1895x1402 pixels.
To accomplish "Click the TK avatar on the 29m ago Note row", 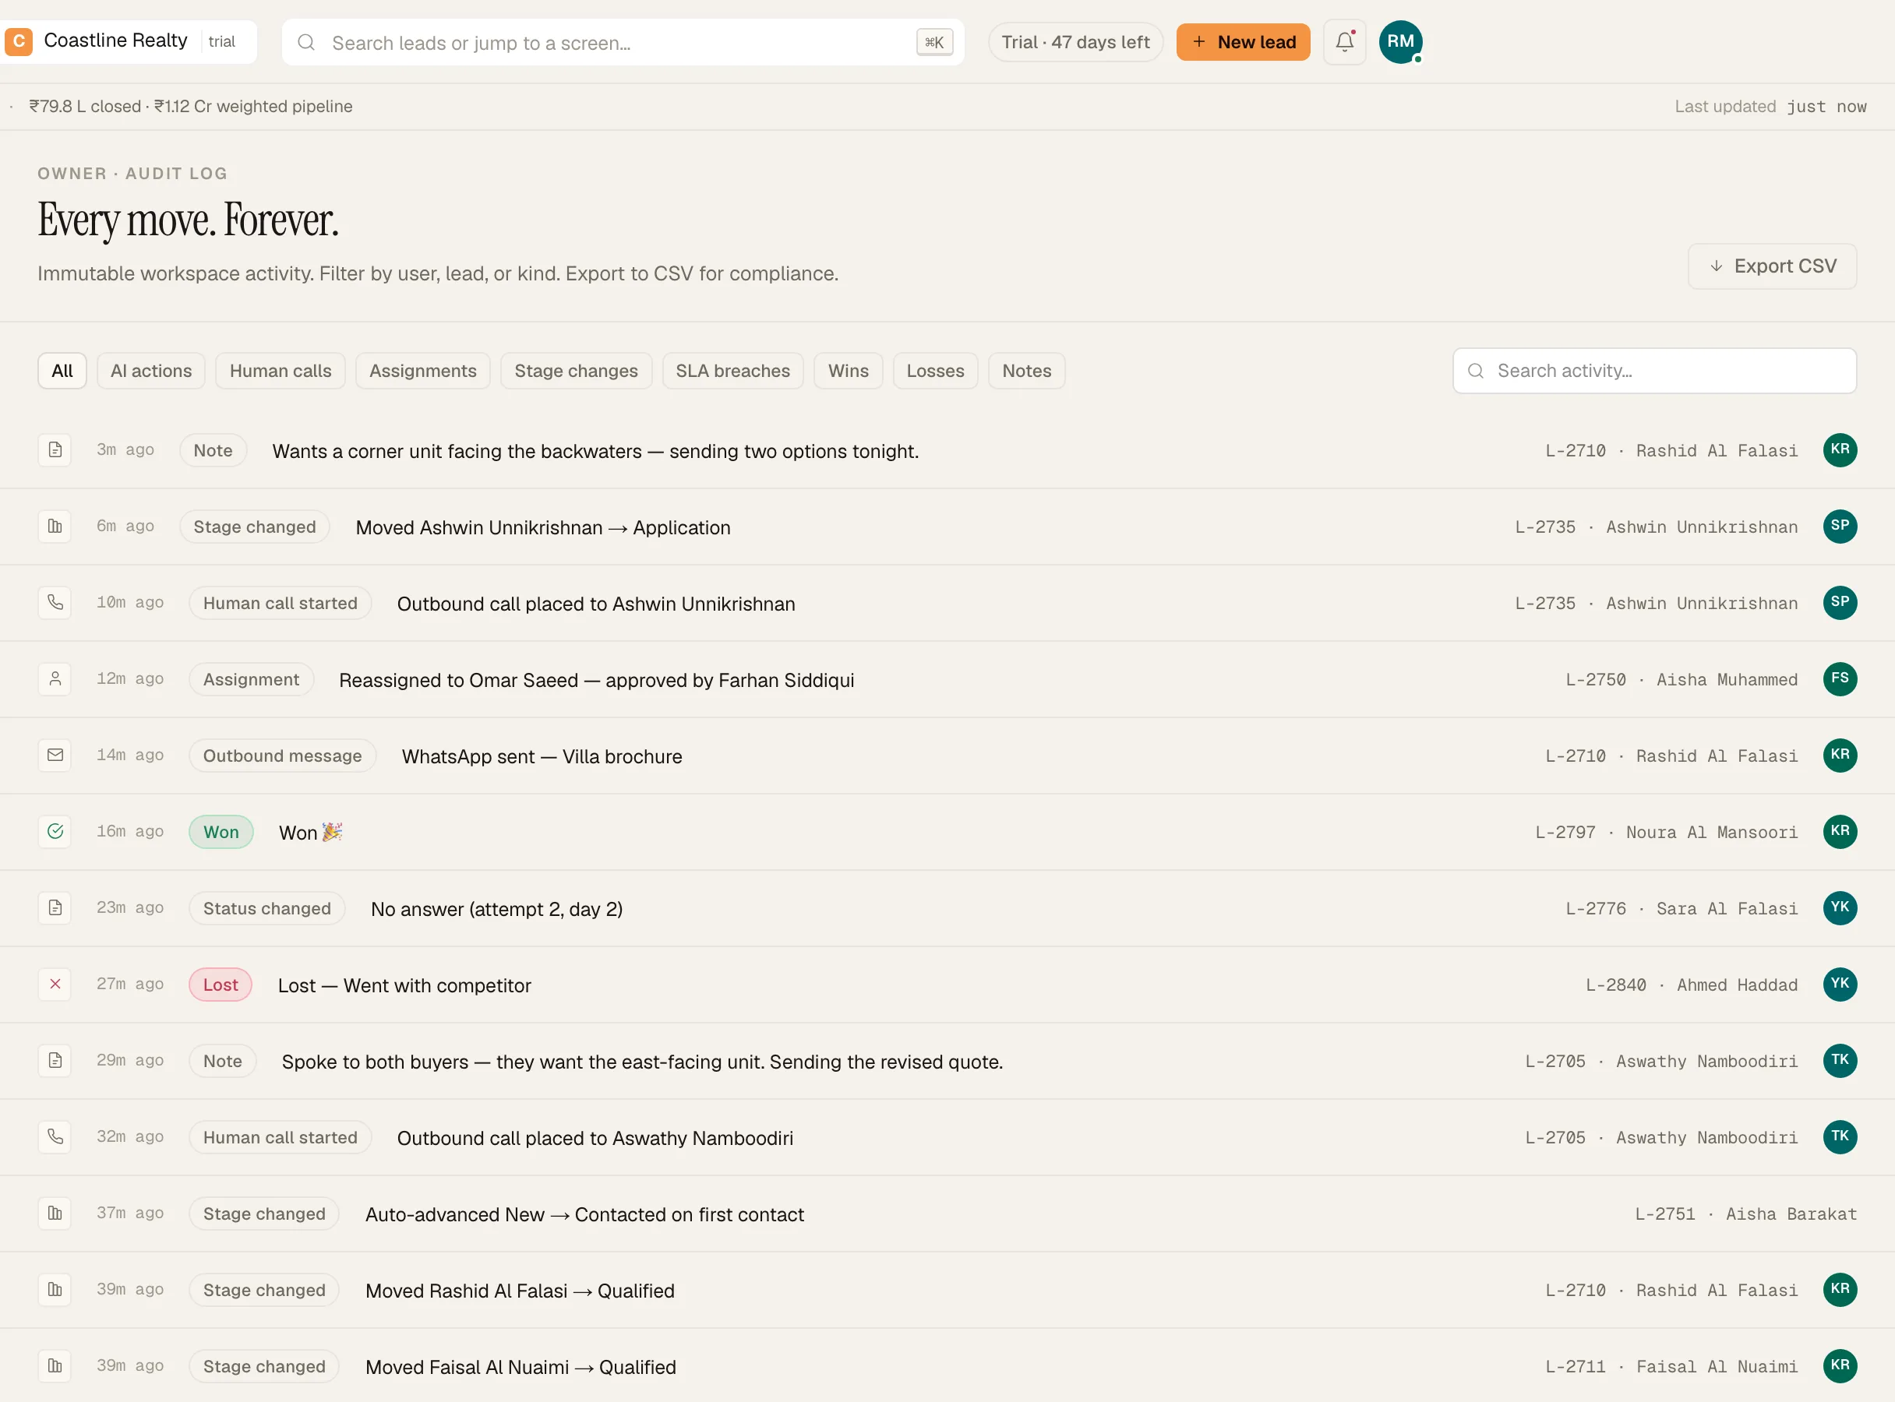I will point(1840,1061).
